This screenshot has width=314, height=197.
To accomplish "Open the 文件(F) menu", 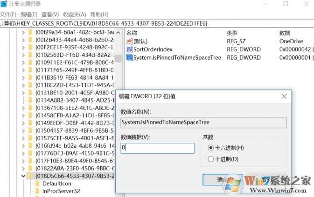I will [8, 14].
